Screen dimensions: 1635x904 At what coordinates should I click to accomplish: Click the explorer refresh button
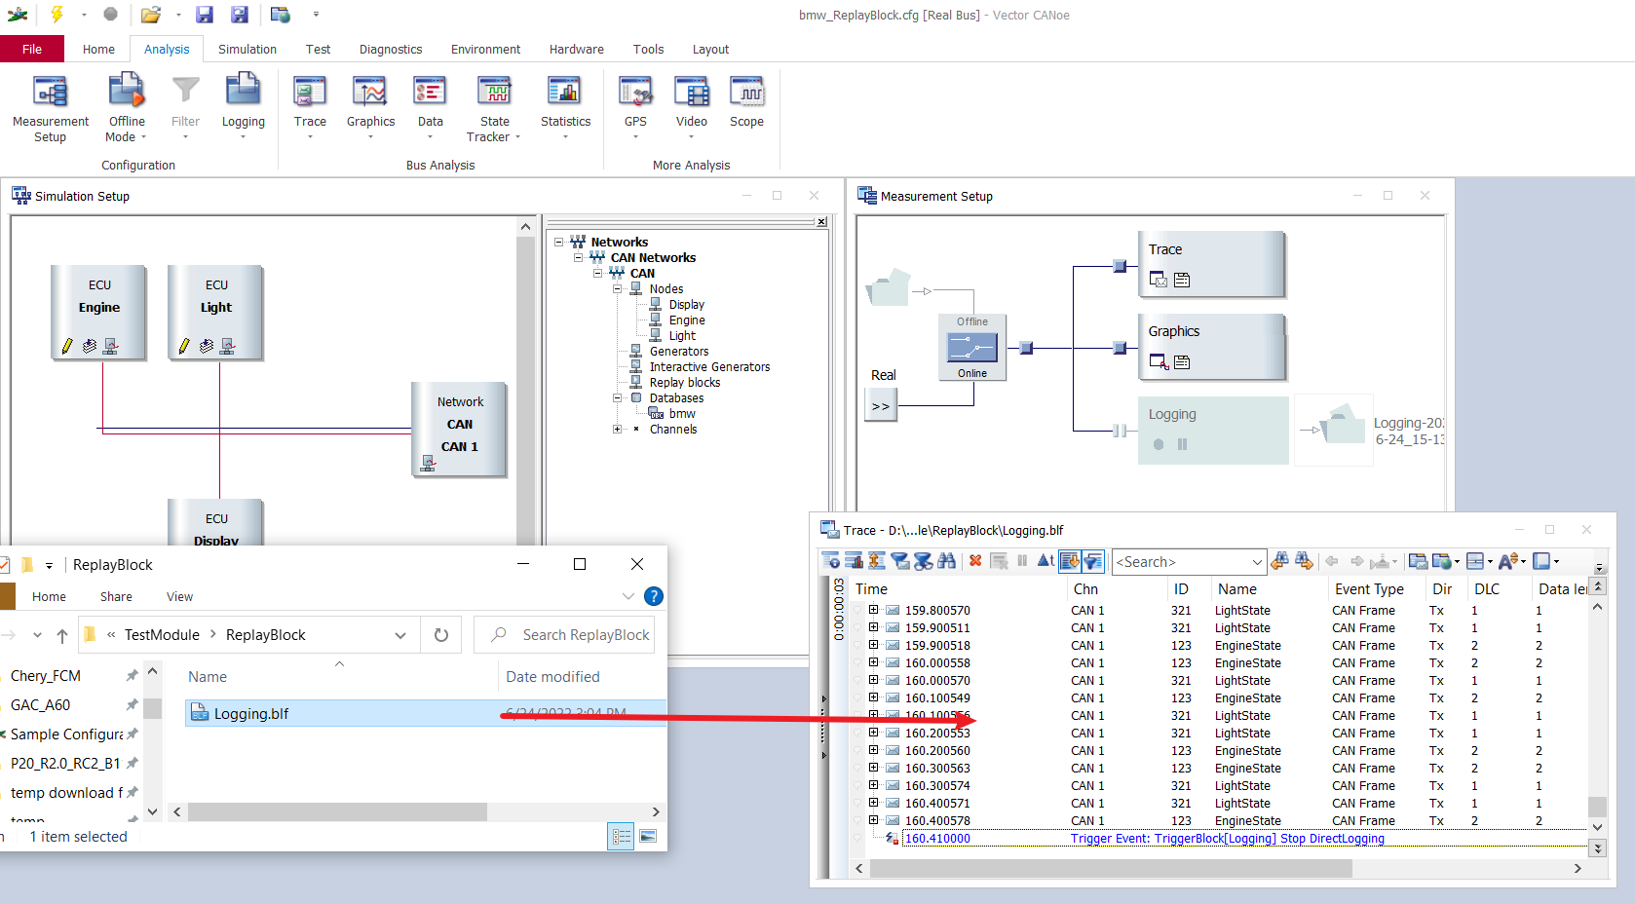point(441,635)
